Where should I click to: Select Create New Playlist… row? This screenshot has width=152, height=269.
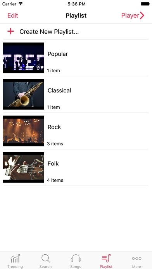[x=76, y=32]
